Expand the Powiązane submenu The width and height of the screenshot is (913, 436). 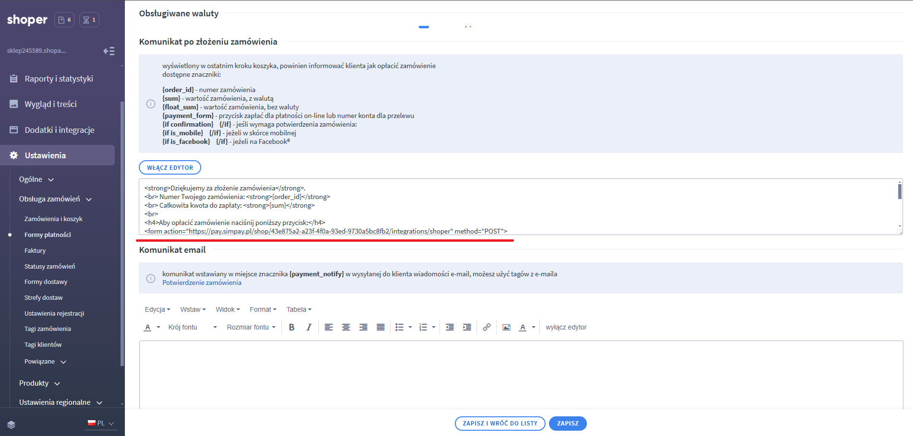45,362
